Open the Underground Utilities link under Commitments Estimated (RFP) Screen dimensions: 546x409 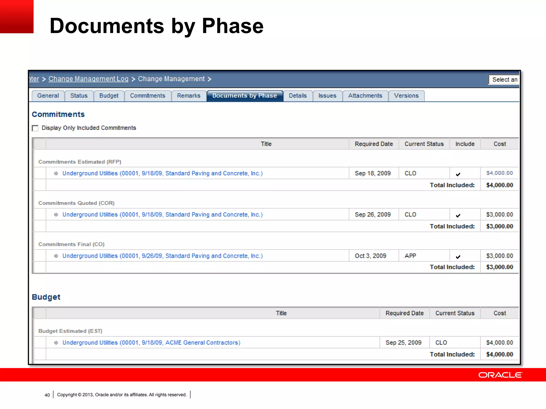click(163, 173)
